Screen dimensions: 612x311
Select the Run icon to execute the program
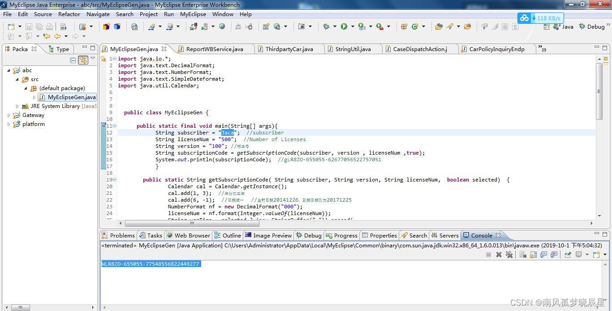[x=343, y=26]
